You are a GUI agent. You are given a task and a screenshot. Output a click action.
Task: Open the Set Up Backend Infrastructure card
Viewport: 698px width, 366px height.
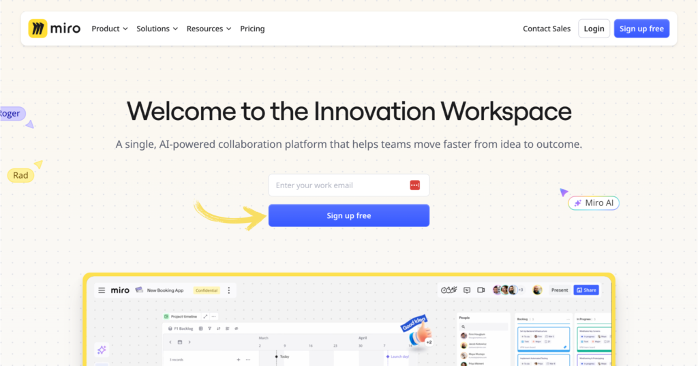(543, 338)
